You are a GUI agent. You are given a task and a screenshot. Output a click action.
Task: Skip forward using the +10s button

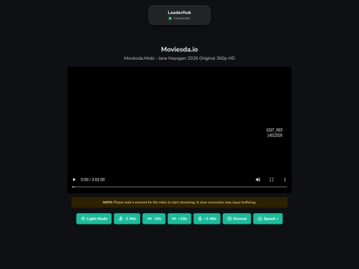tap(179, 219)
